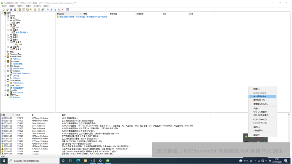
Task: Click the Save As toolbar icon
Action: (15, 9)
